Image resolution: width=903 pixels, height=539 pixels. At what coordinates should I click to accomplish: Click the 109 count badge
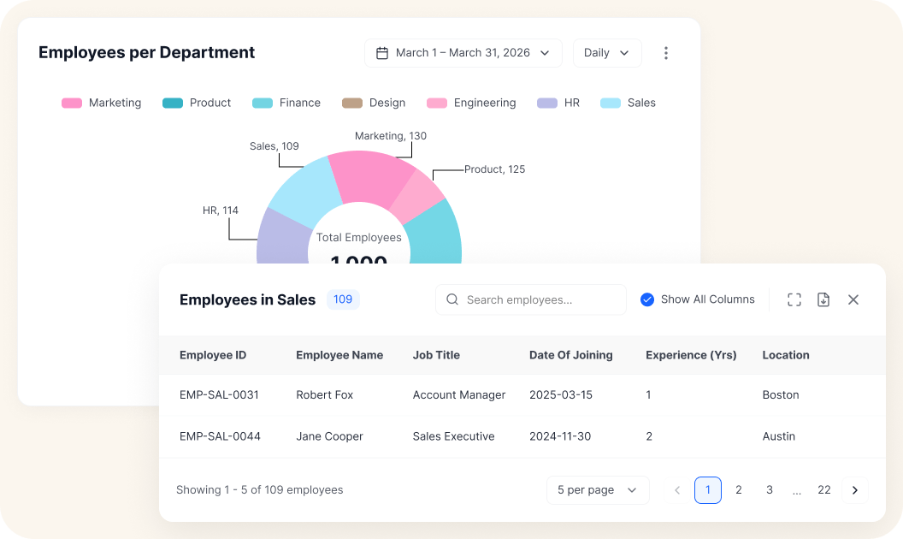(343, 299)
